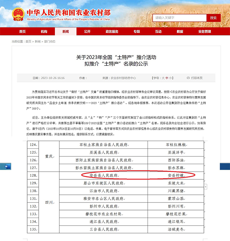Open the 政务服务 navigation menu
This screenshot has height=241, width=230.
[112, 31]
